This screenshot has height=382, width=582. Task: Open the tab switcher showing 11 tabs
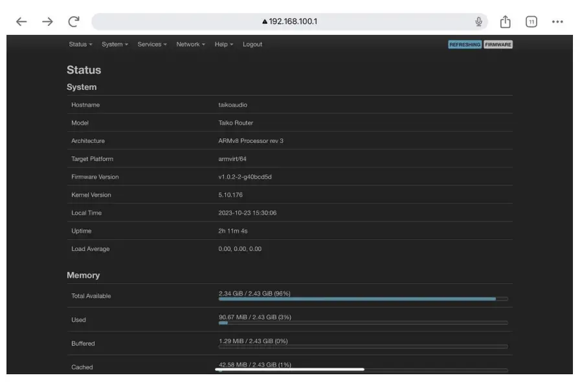(531, 22)
